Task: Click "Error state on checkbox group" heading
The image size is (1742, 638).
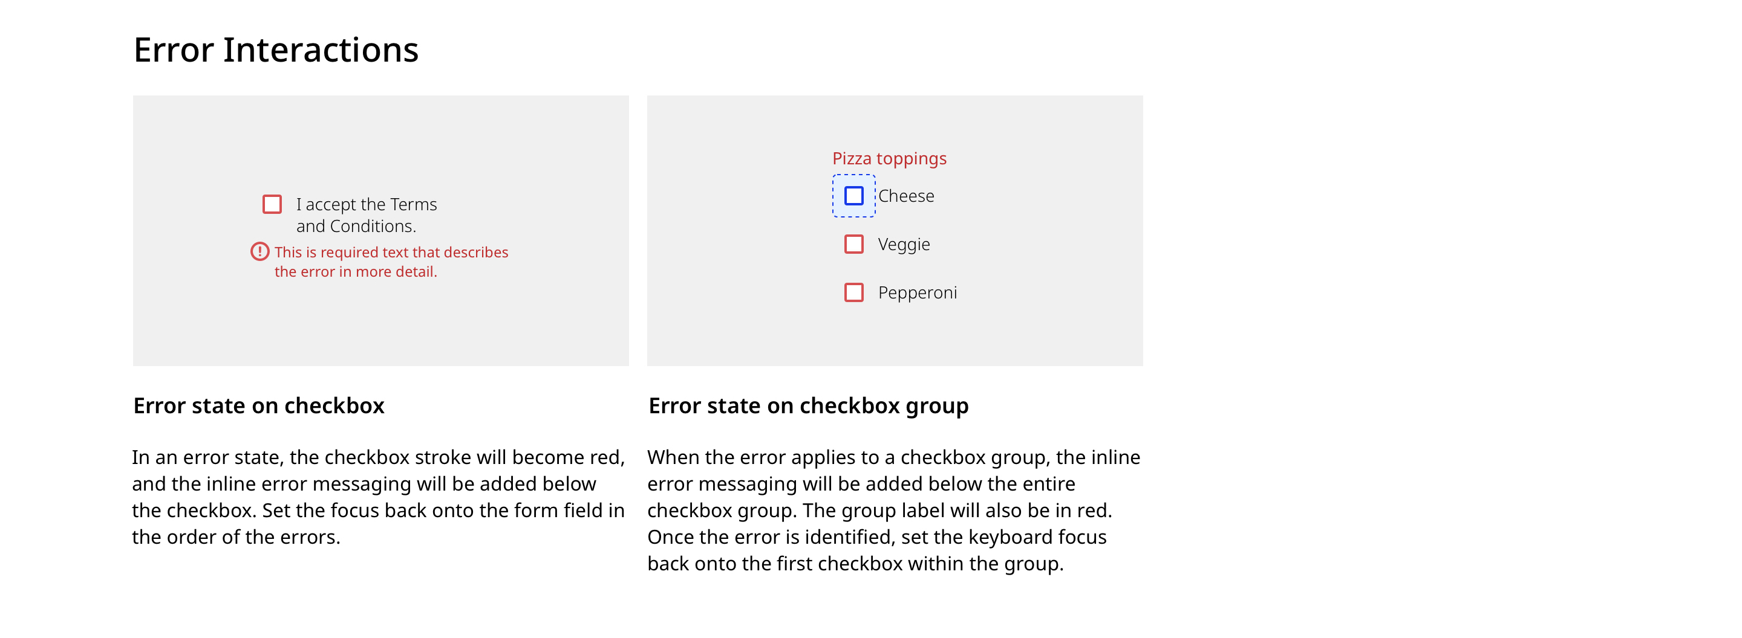Action: coord(808,406)
